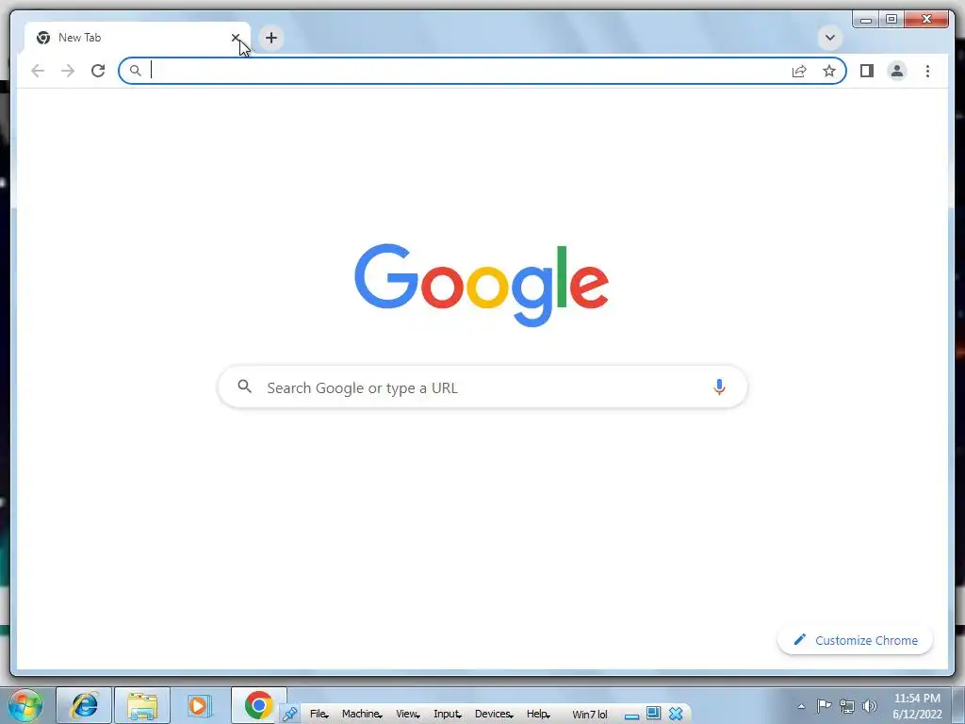
Task: Open the network tray icon
Action: click(x=847, y=706)
